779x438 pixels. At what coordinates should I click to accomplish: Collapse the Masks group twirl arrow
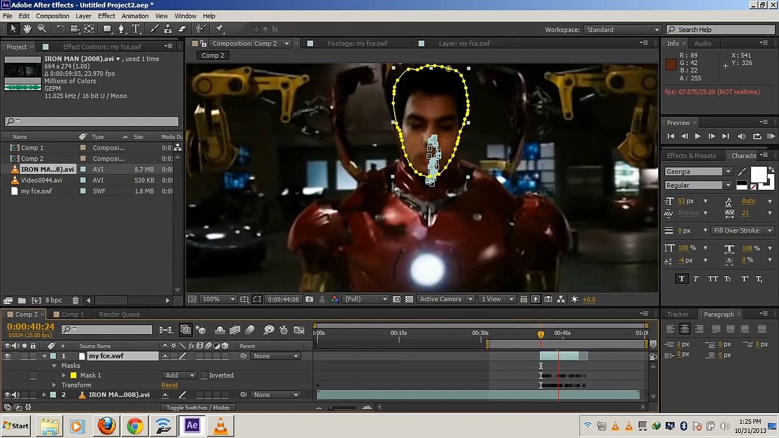54,366
